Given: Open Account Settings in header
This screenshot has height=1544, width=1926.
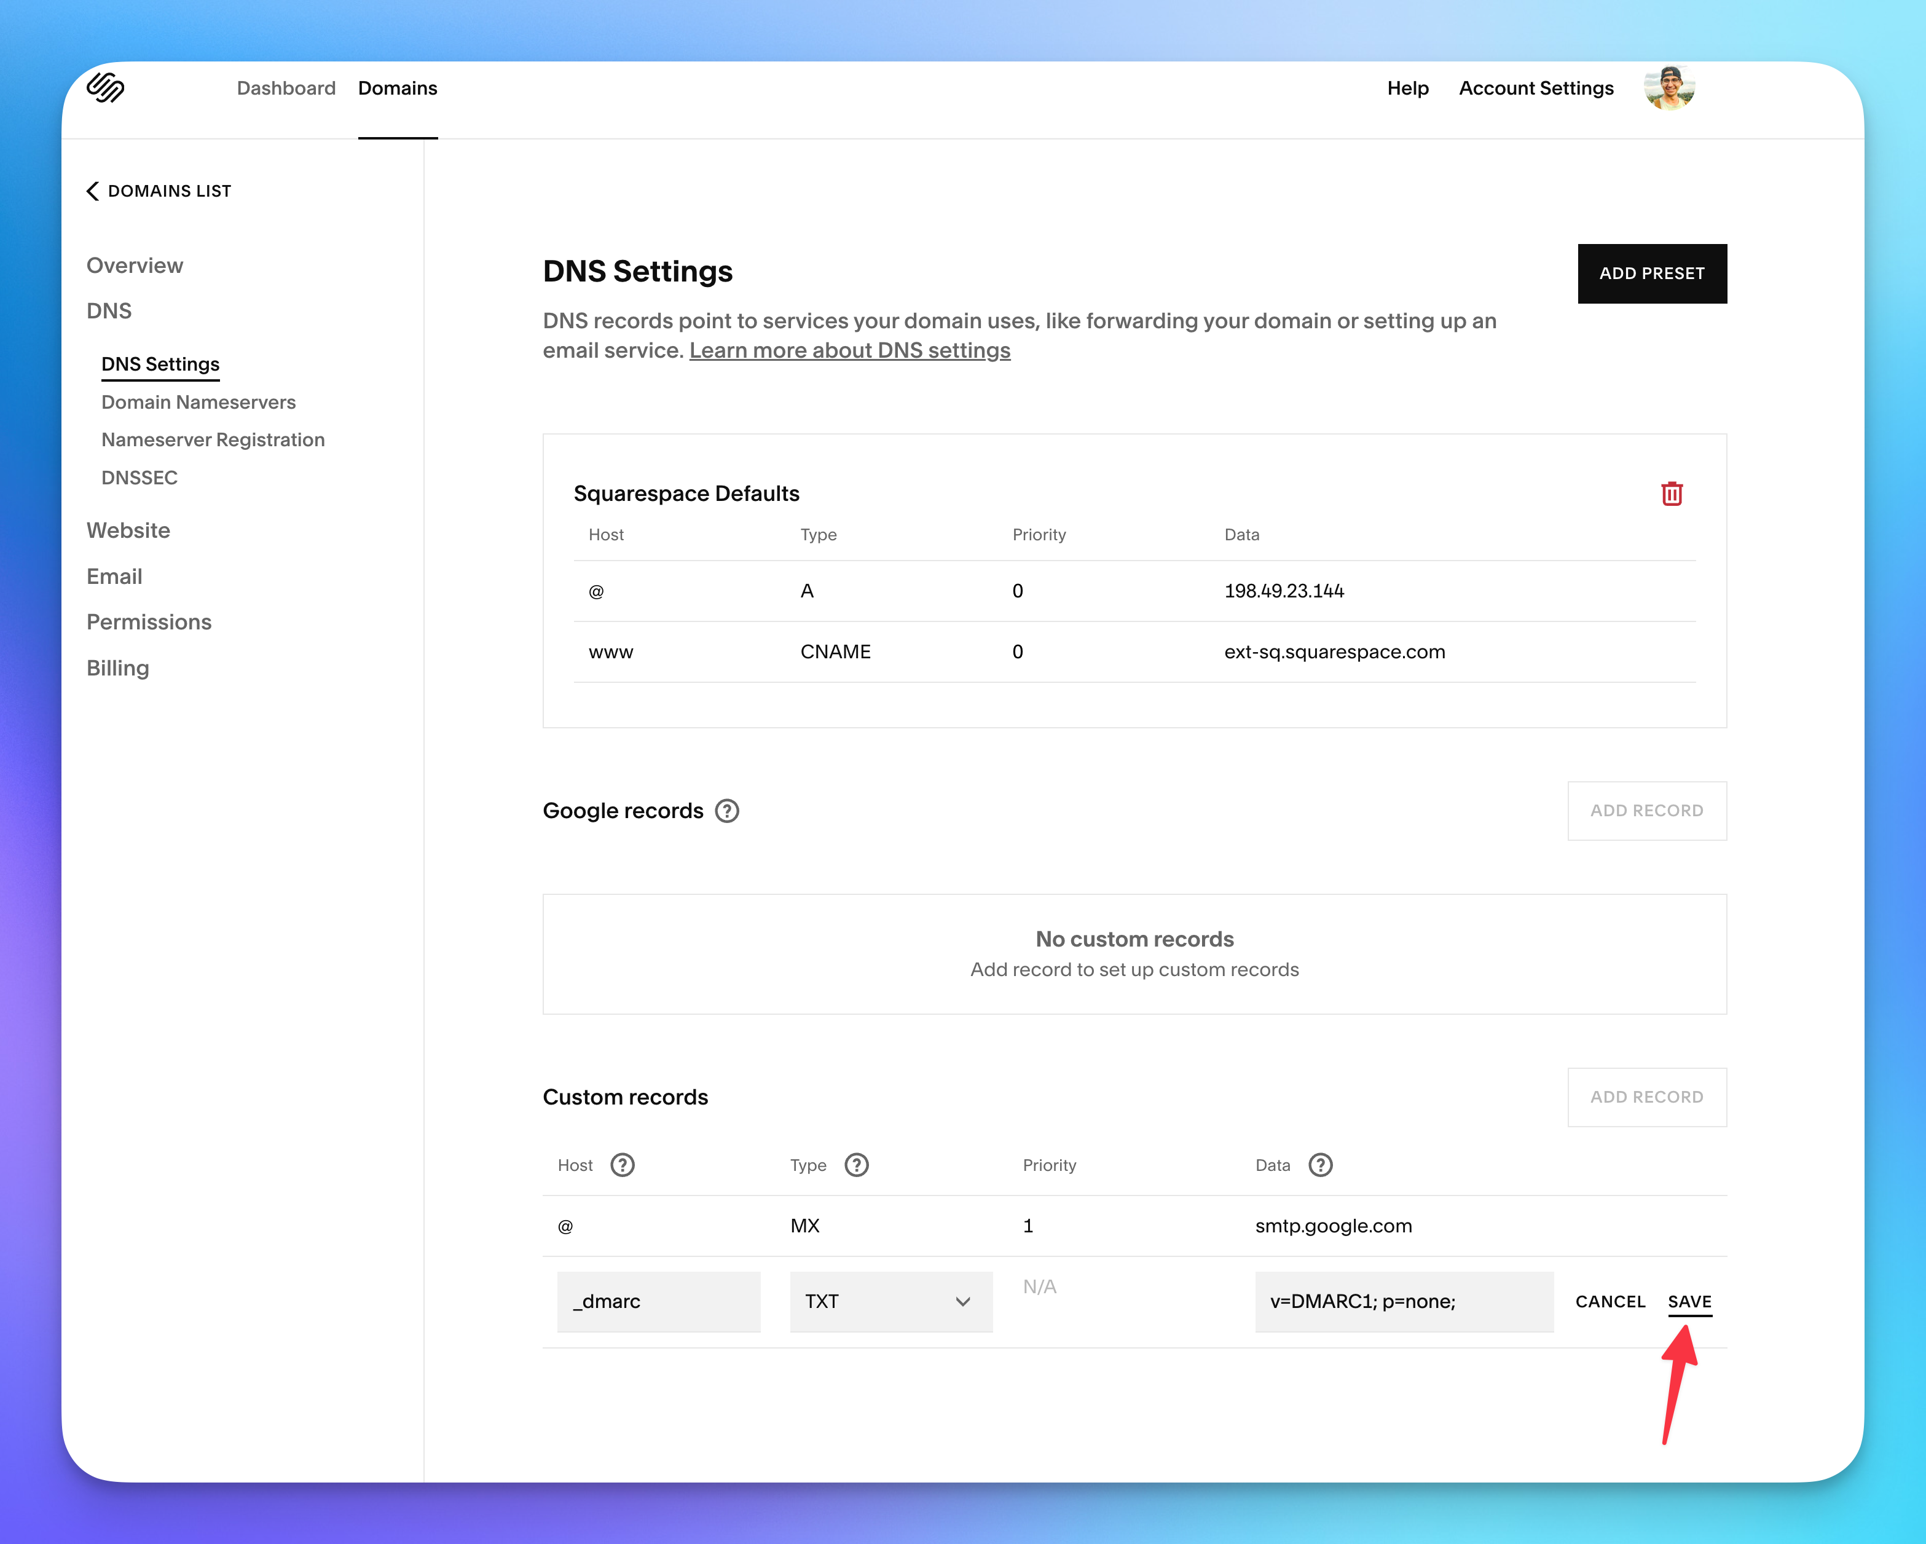Looking at the screenshot, I should point(1536,89).
